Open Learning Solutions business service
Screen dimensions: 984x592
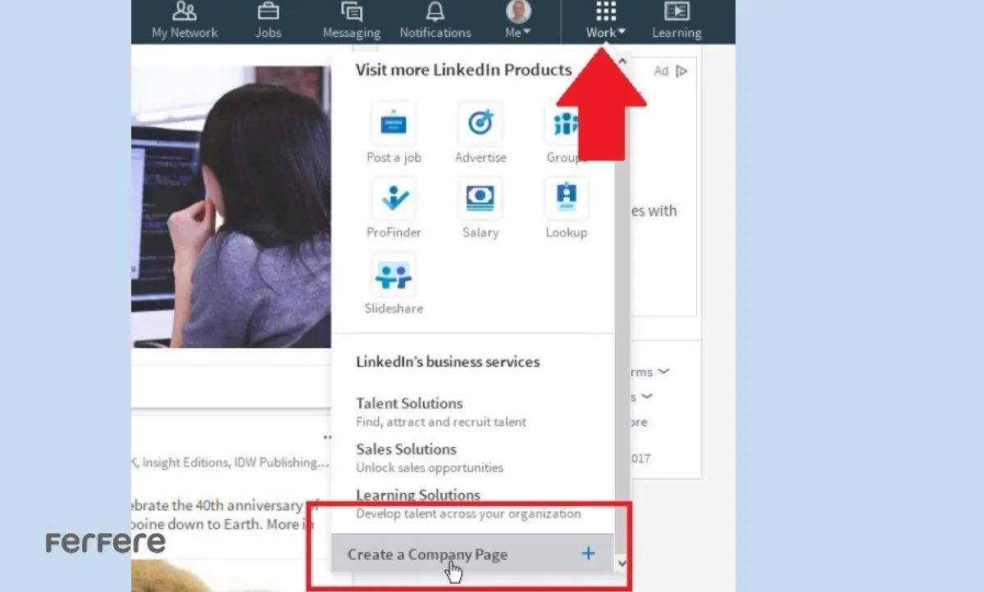pos(468,504)
